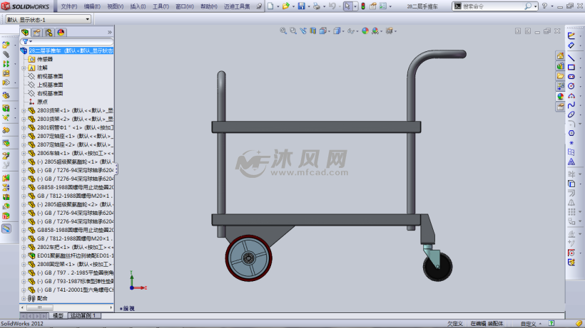Expand the panel with double chevron
Viewport: 585px width, 328px height.
tap(109, 32)
